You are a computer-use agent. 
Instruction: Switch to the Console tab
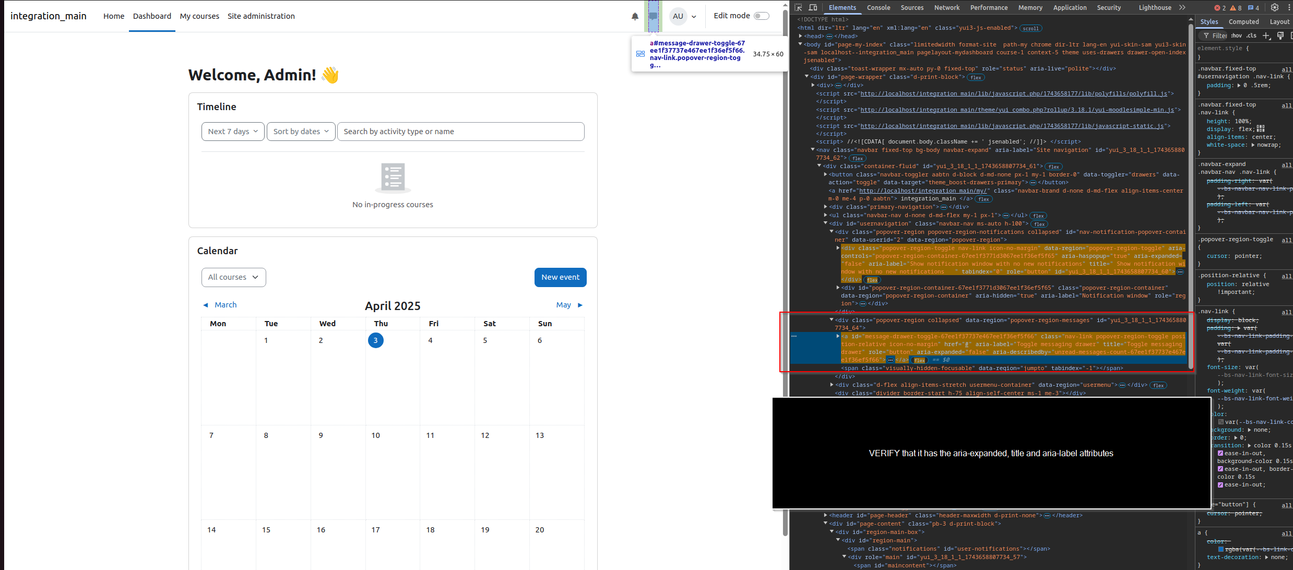(879, 7)
